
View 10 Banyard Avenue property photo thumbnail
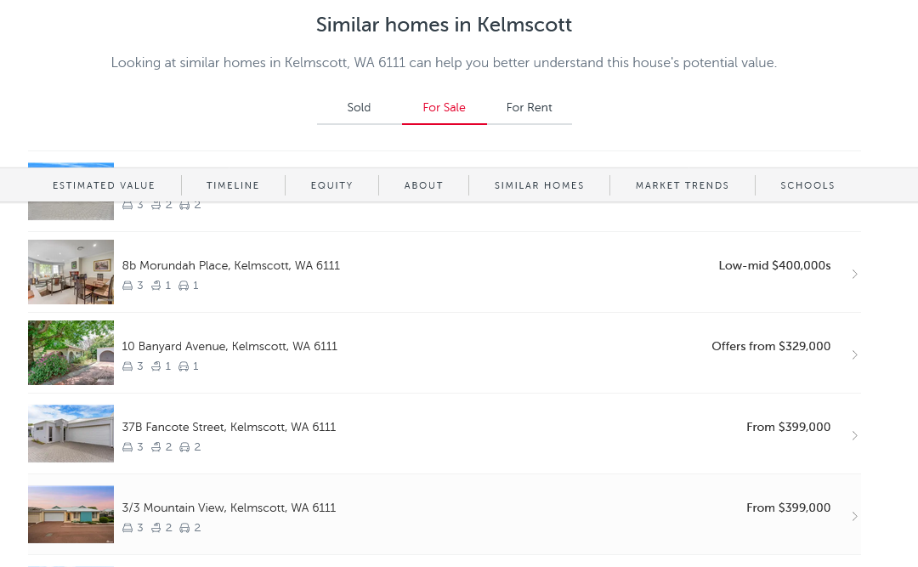click(71, 353)
